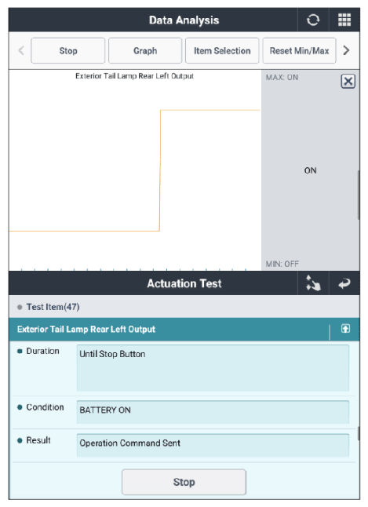This screenshot has width=368, height=507.
Task: Show previous toolbar buttons with the left chevron
Action: pos(21,50)
